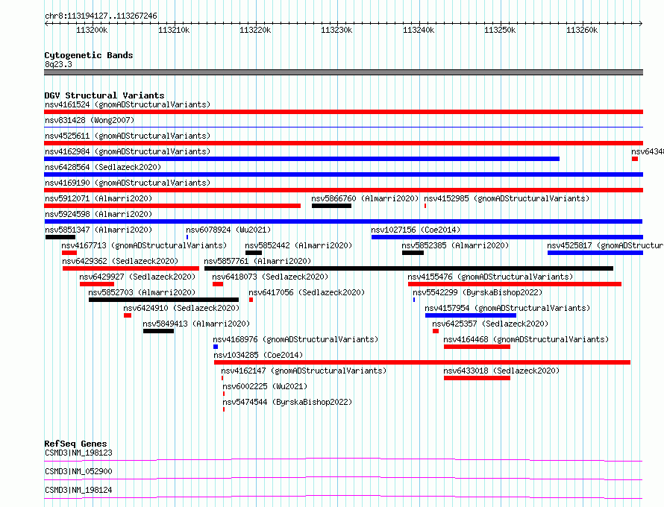Click the red bar of nsv5912071

(172, 206)
